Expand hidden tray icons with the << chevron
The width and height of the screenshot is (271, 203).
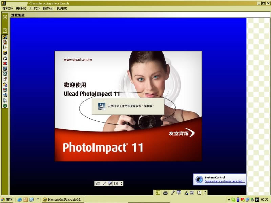[229, 200]
